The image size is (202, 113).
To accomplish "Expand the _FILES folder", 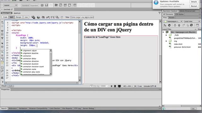I will pos(166,35).
